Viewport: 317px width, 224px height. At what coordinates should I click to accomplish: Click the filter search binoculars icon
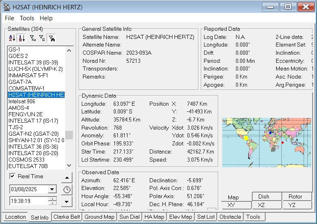(x=51, y=38)
